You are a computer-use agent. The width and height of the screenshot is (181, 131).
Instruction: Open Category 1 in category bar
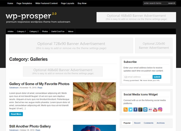coord(21,31)
